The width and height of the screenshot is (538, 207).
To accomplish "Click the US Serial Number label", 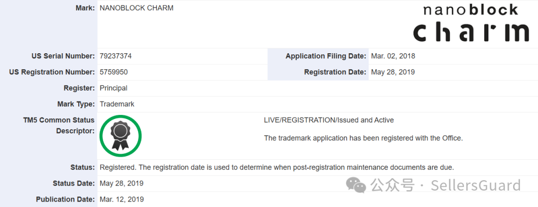I will click(x=63, y=56).
